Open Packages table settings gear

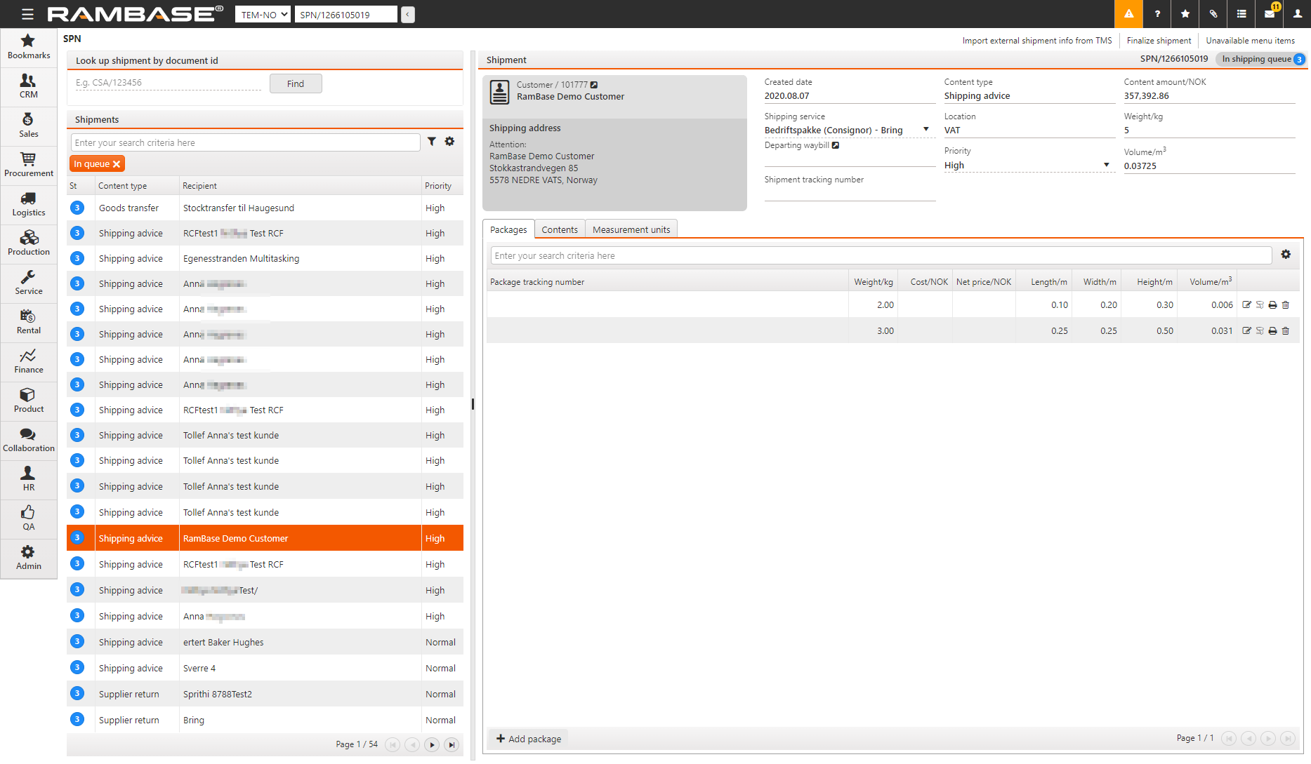[x=1286, y=255]
